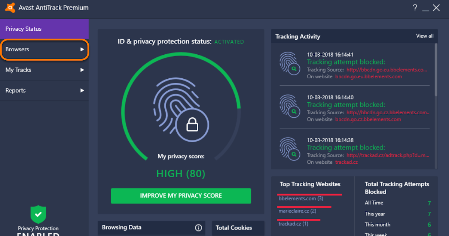Open the Browsers menu item
Image resolution: width=449 pixels, height=236 pixels.
pyautogui.click(x=44, y=49)
